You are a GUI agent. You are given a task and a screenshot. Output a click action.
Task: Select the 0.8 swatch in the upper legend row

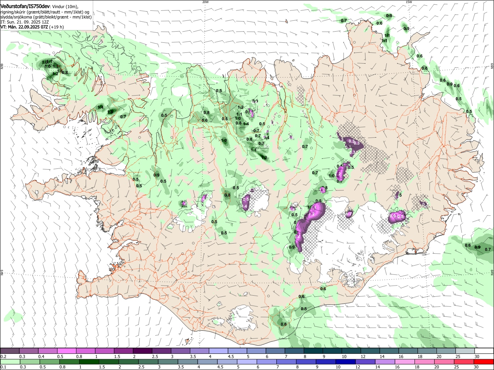coord(85,351)
